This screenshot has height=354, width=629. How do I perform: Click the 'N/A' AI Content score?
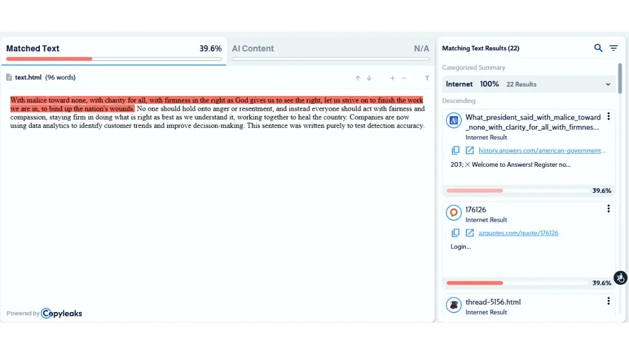[x=421, y=48]
